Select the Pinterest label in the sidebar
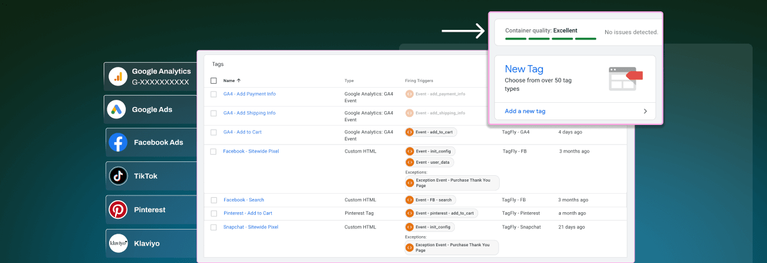Image resolution: width=767 pixels, height=263 pixels. pos(150,210)
